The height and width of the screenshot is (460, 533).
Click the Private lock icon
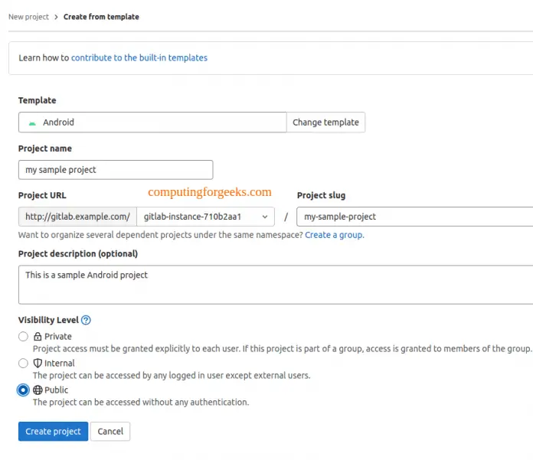pyautogui.click(x=38, y=337)
